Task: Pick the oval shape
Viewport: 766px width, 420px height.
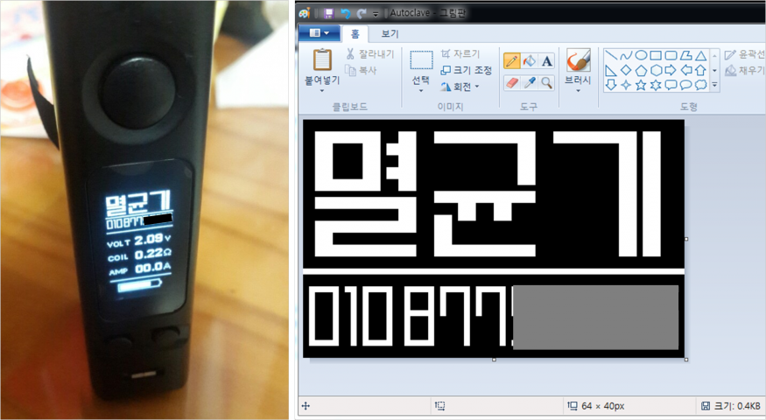Action: click(x=641, y=55)
